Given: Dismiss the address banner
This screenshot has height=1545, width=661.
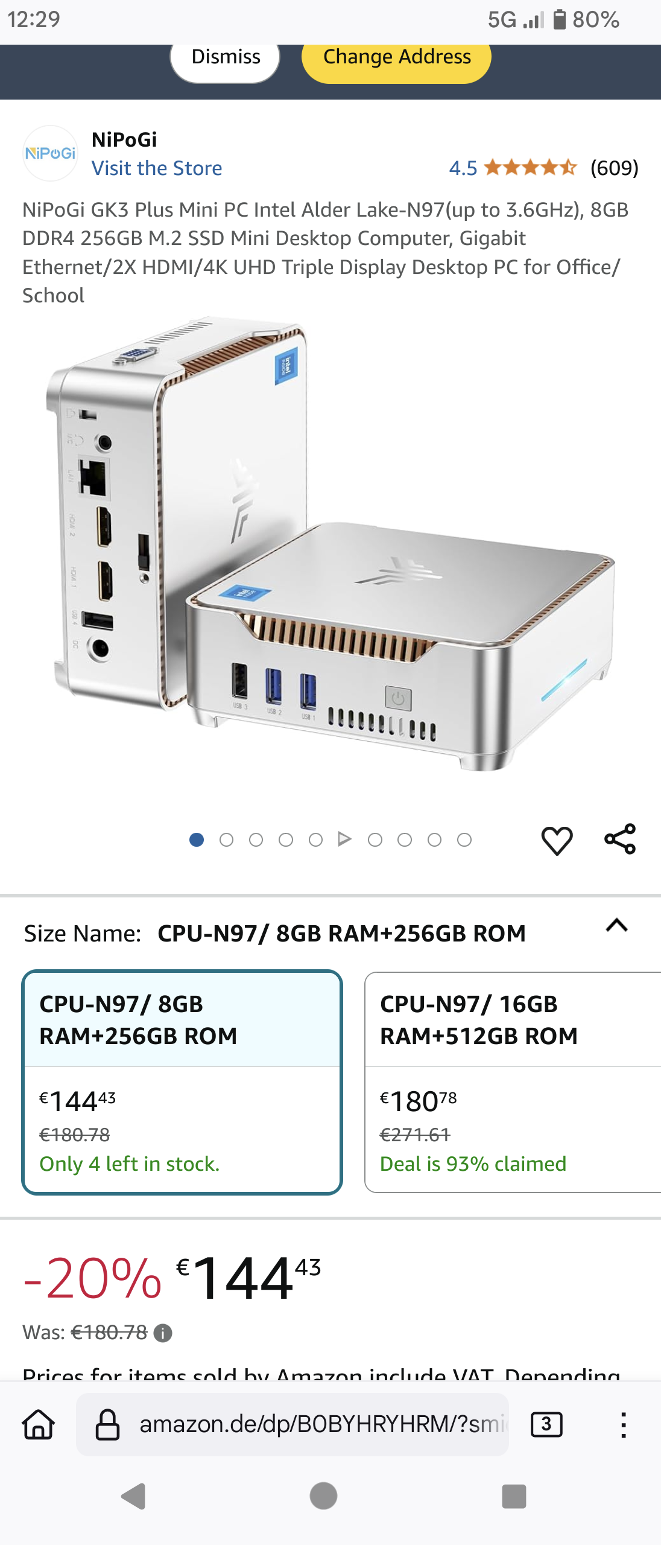Looking at the screenshot, I should point(226,57).
